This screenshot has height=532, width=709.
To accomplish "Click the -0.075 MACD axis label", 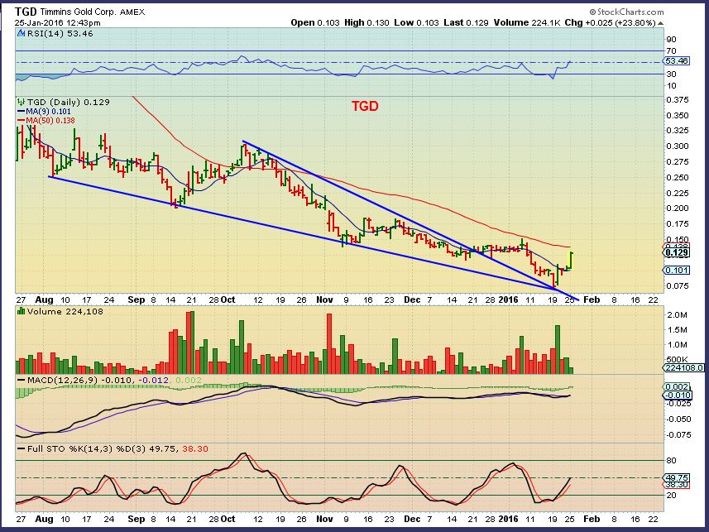I will point(678,434).
